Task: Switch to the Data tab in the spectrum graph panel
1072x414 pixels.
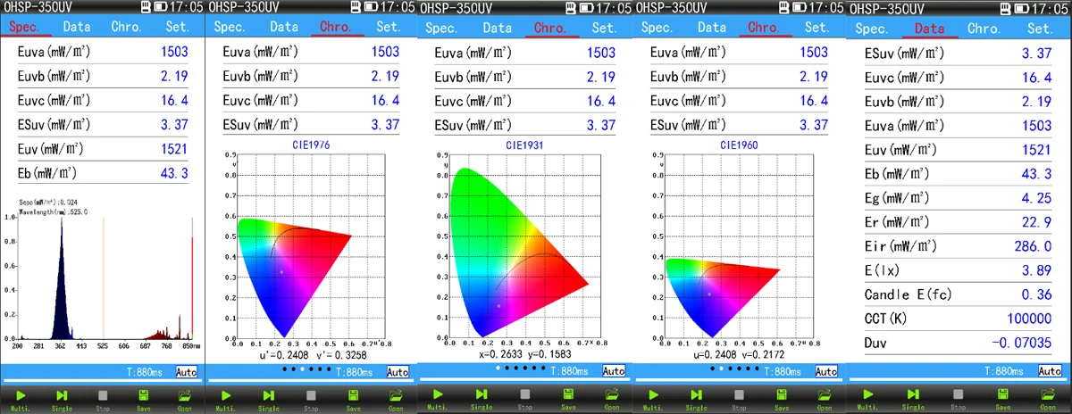Action: click(x=78, y=27)
